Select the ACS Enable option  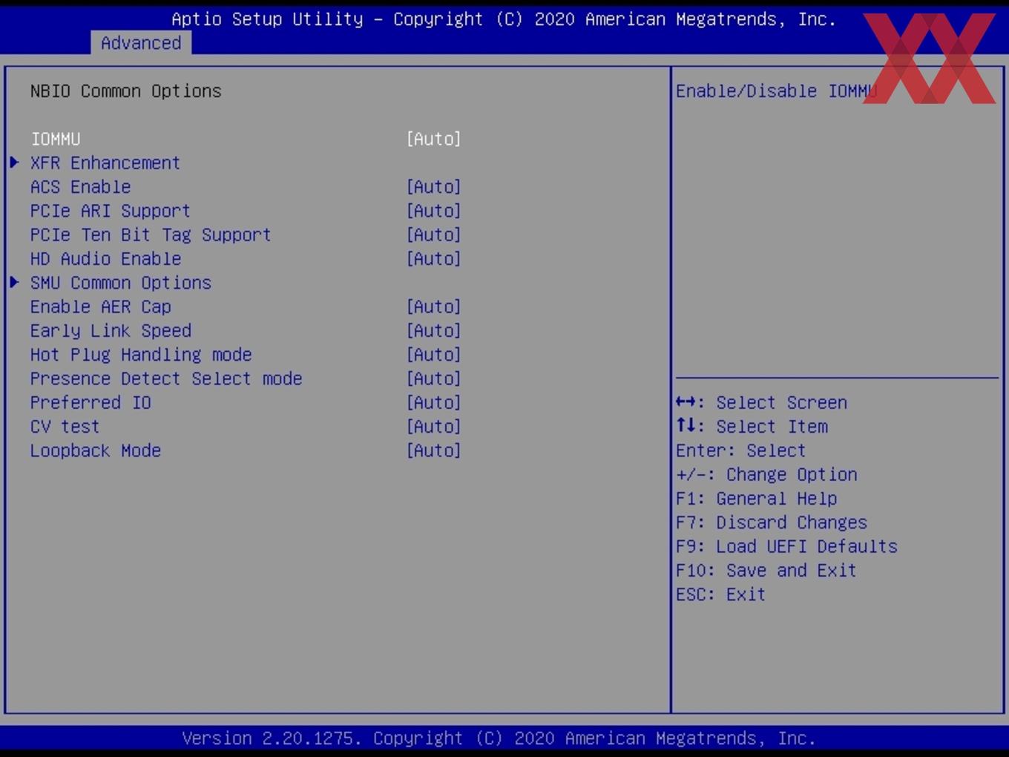(x=81, y=187)
